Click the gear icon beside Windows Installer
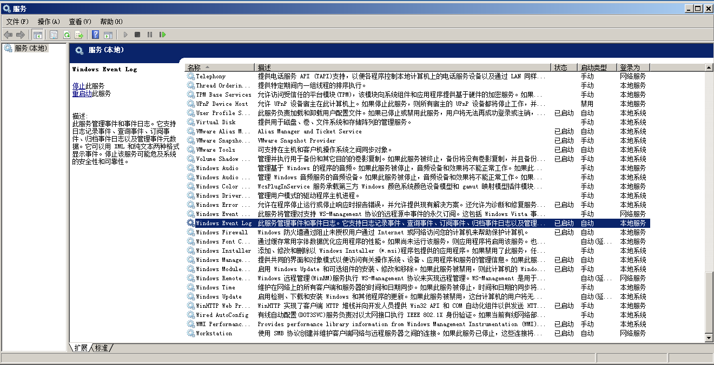 [x=190, y=251]
